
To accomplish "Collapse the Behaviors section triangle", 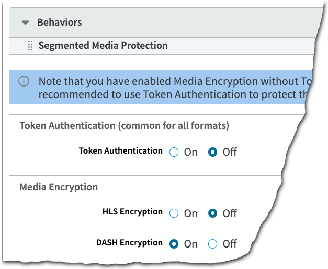I will click(25, 23).
